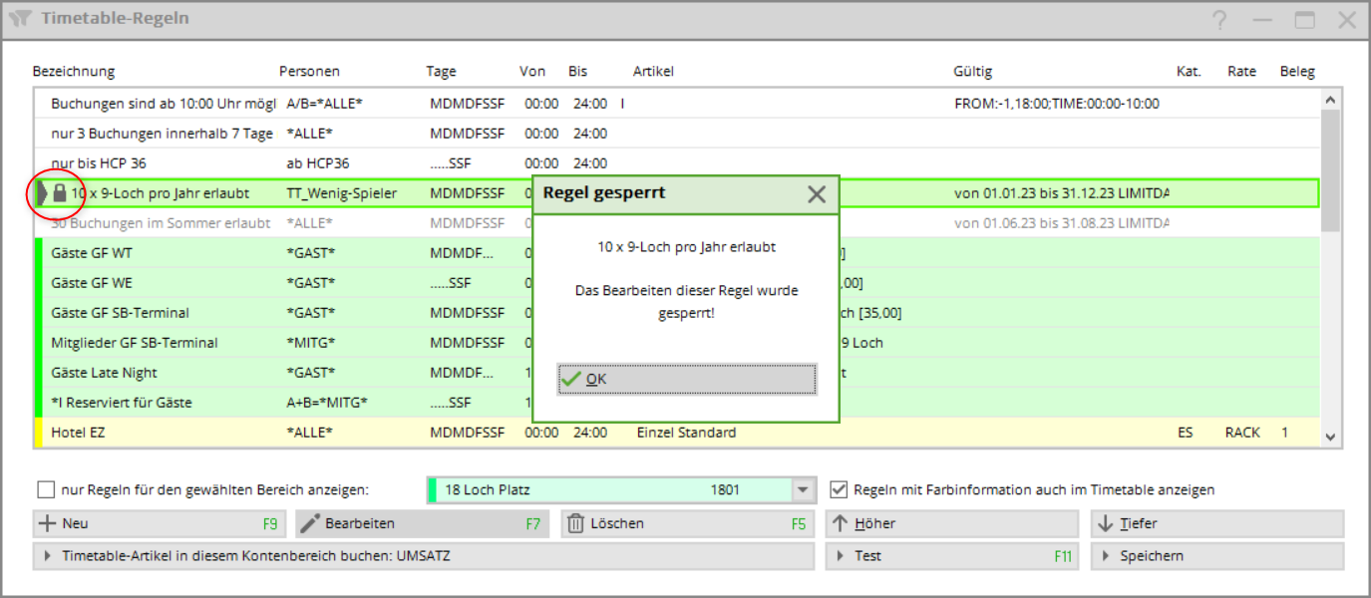Enable nur Regeln für gewählten Bereich checkbox
The height and width of the screenshot is (598, 1371).
46,490
